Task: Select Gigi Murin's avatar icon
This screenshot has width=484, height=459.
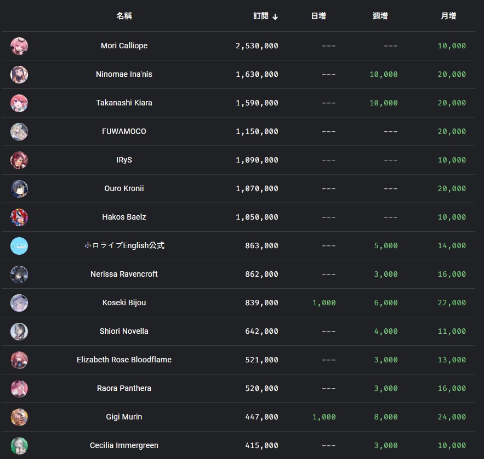Action: 19,417
